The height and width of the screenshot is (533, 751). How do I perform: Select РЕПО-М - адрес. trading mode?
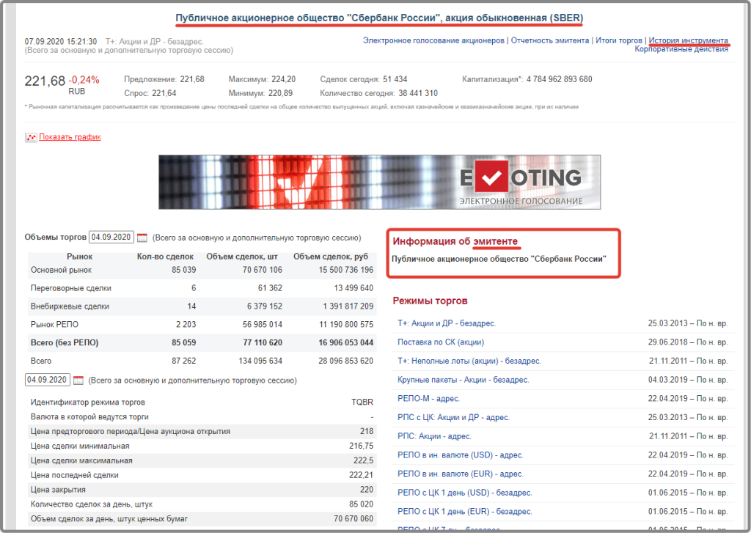pos(428,399)
